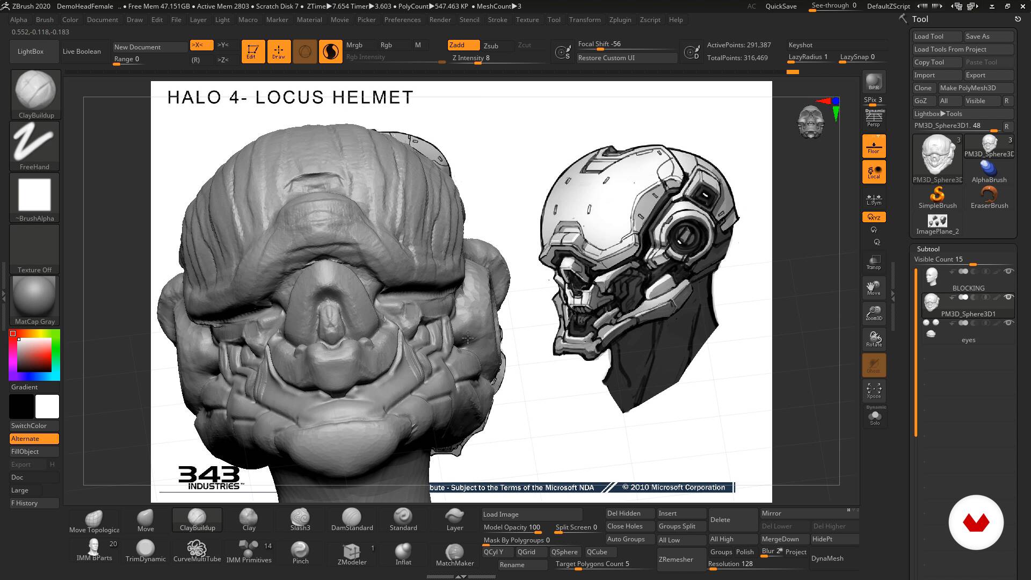Open the FreeHand stroke picker
This screenshot has width=1031, height=580.
pos(34,146)
